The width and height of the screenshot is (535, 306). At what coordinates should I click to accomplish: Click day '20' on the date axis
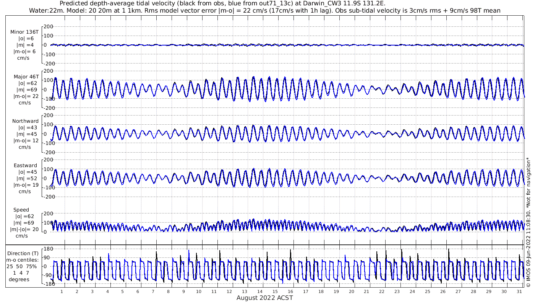(351, 291)
